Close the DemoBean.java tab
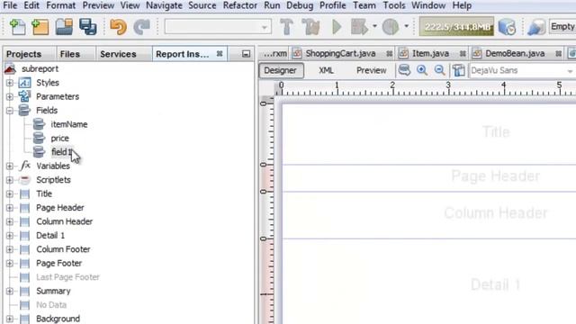The image size is (576, 324). (x=558, y=54)
